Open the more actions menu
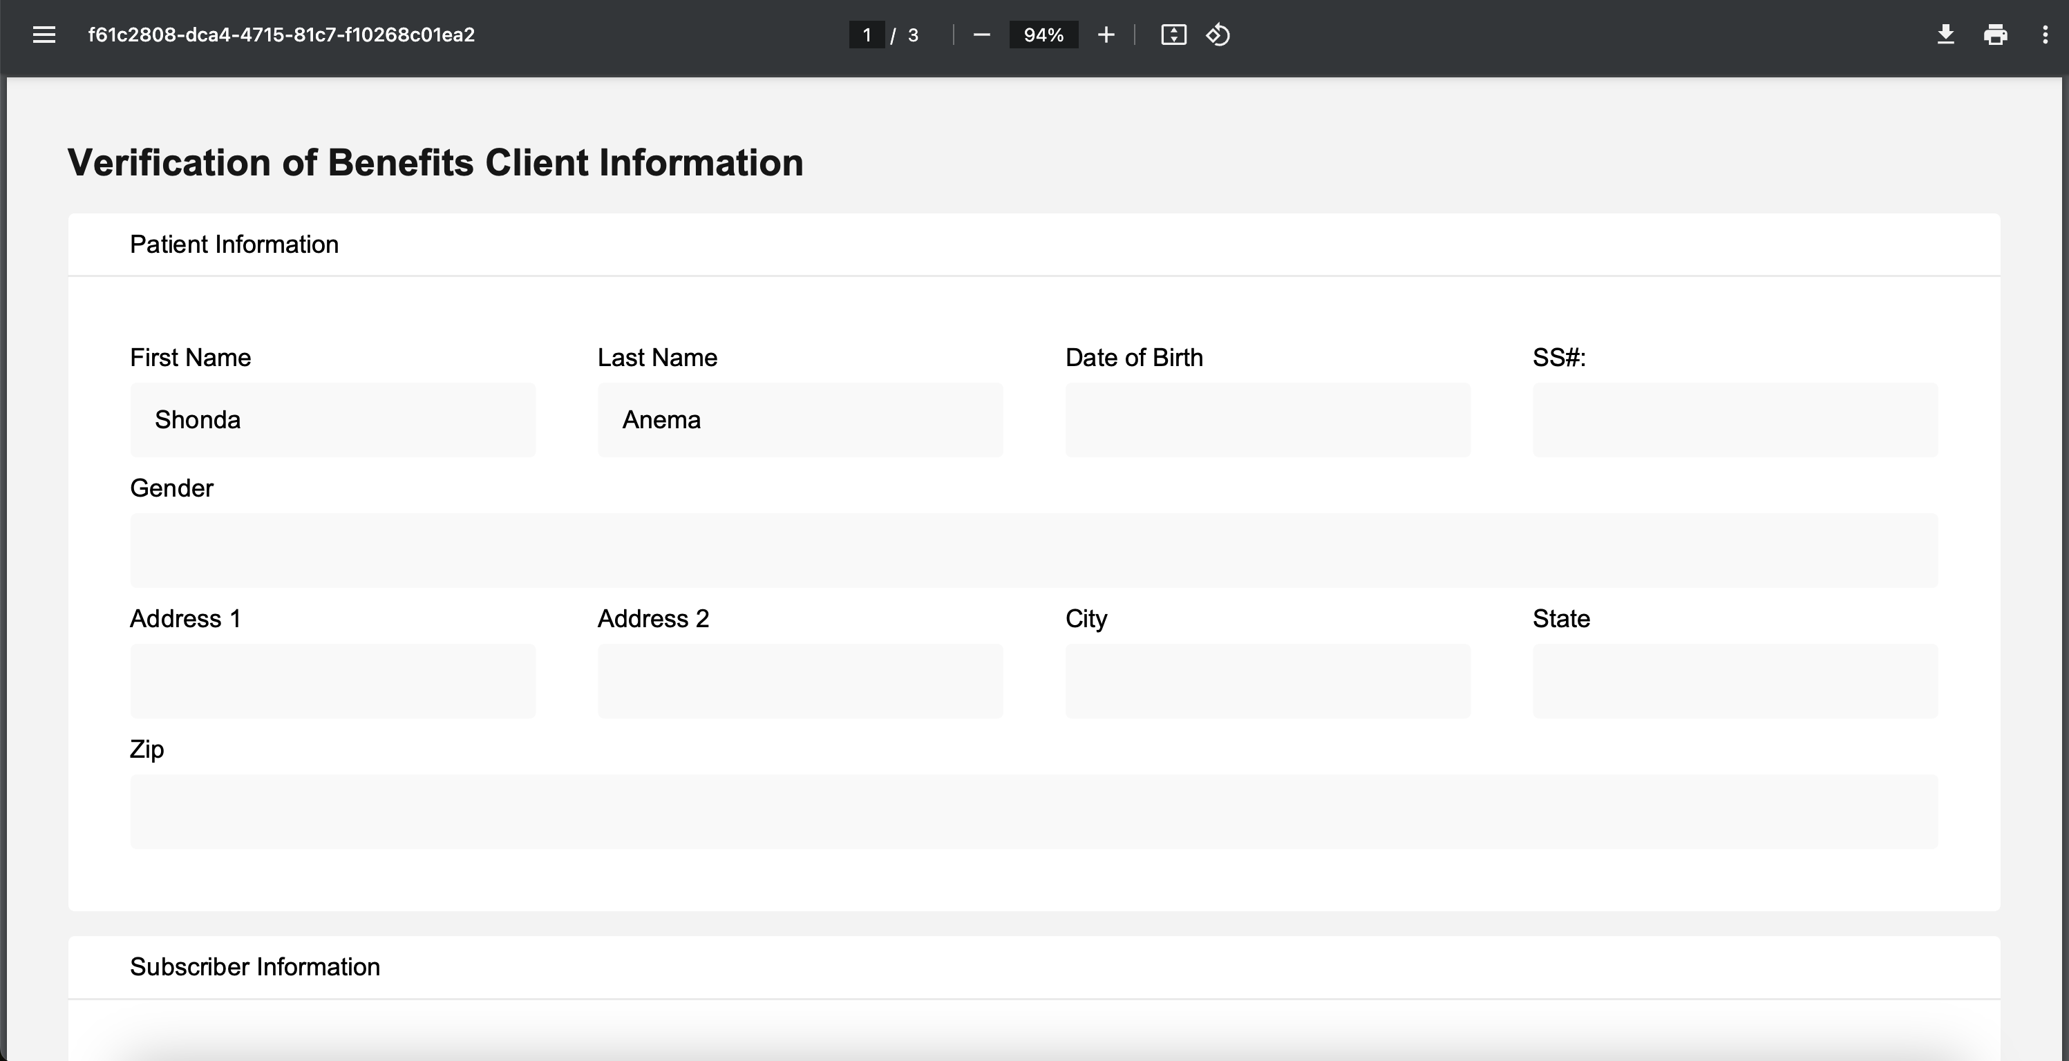2069x1061 pixels. coord(2045,35)
